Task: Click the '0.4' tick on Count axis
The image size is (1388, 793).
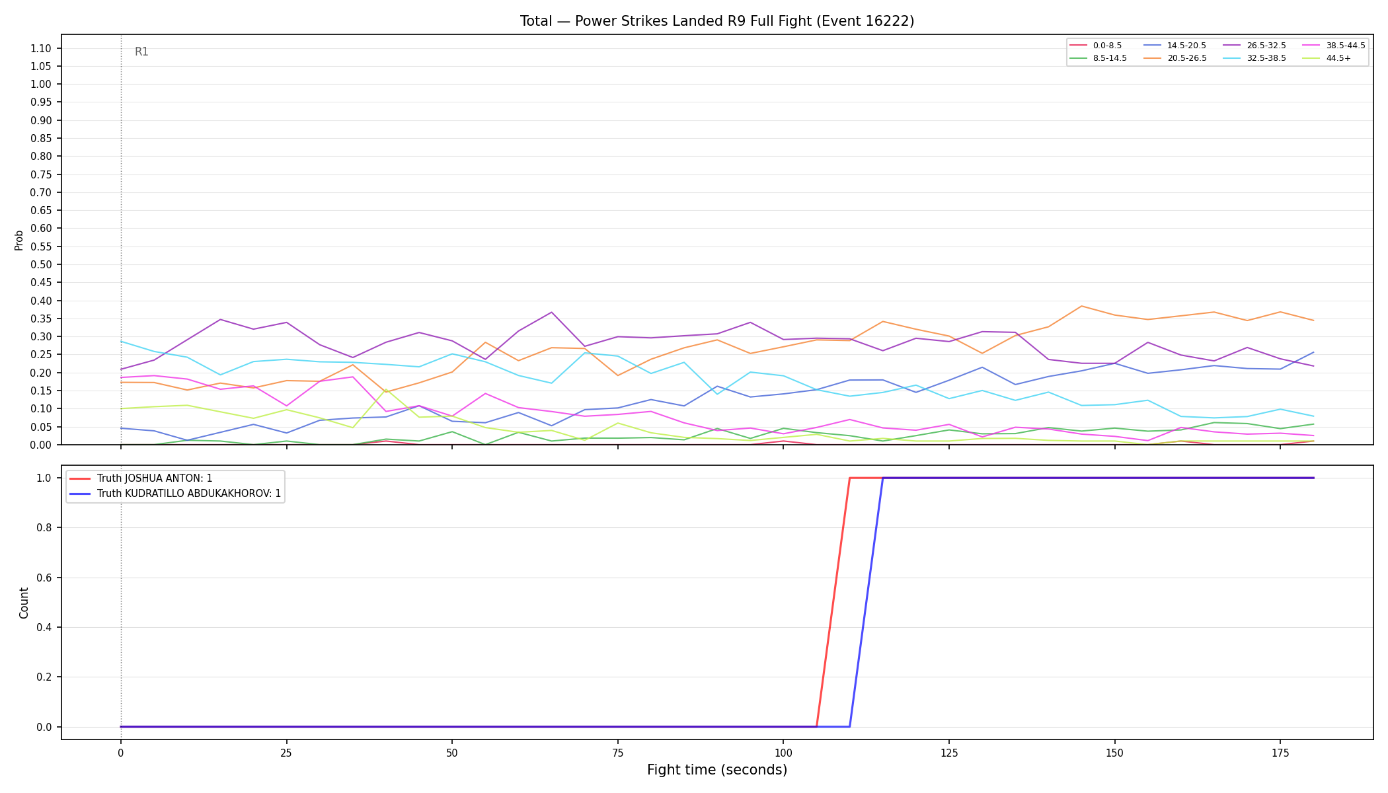Action: tap(44, 628)
